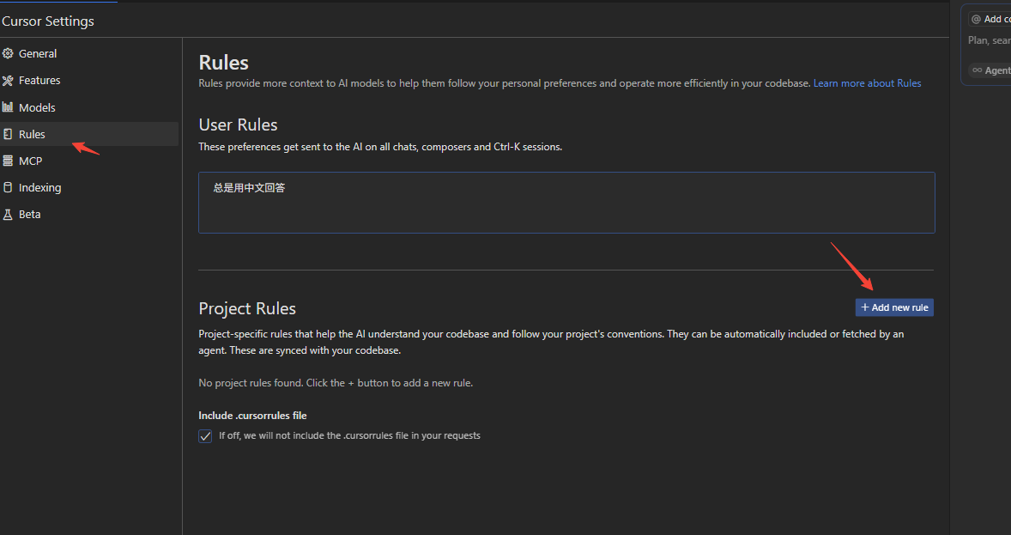Open the Learn more about Rules link
The height and width of the screenshot is (535, 1011).
point(867,83)
